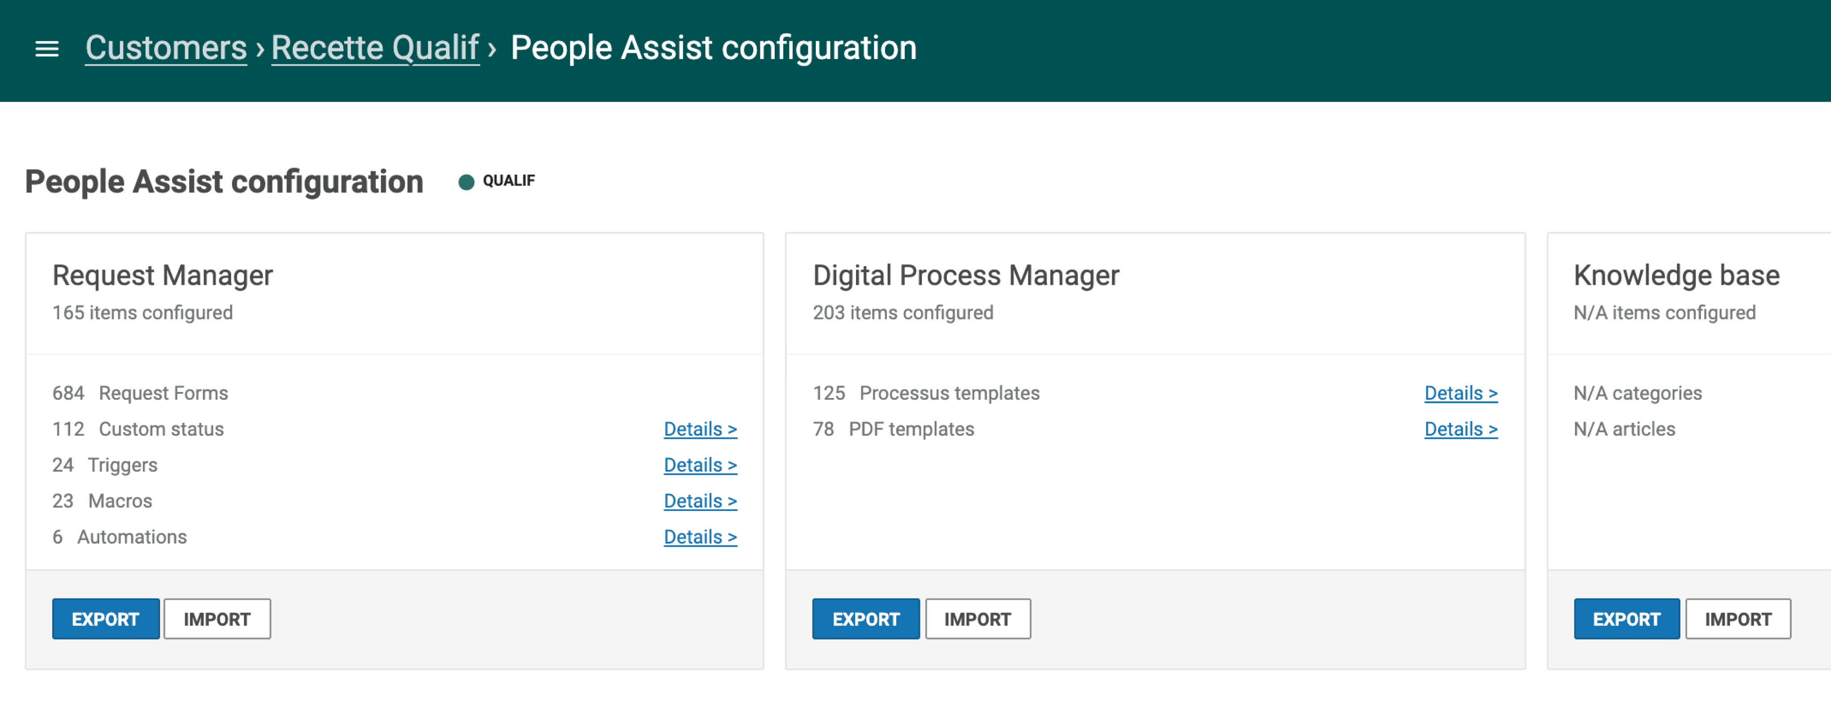Export the Request Manager configuration
Image resolution: width=1831 pixels, height=713 pixels.
[105, 618]
